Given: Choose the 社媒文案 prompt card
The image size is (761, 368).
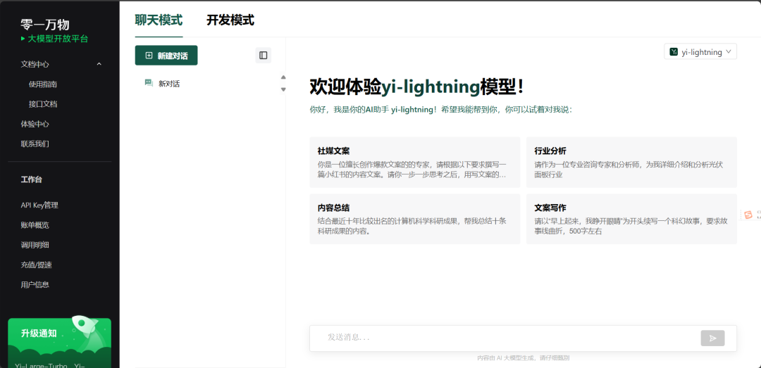Looking at the screenshot, I should [x=414, y=162].
